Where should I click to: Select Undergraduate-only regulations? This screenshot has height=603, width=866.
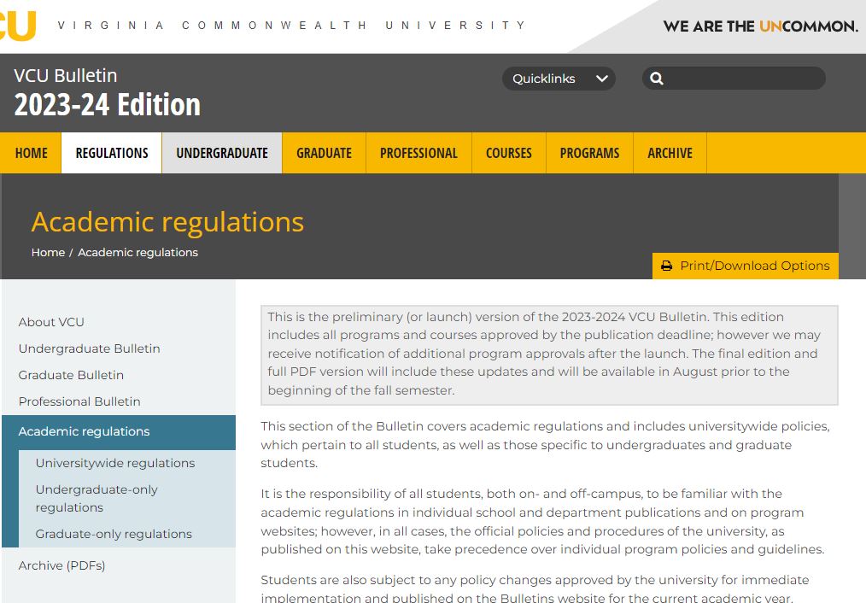click(x=97, y=498)
